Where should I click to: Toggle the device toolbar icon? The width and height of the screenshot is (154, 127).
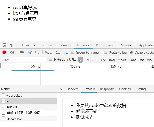(12, 45)
